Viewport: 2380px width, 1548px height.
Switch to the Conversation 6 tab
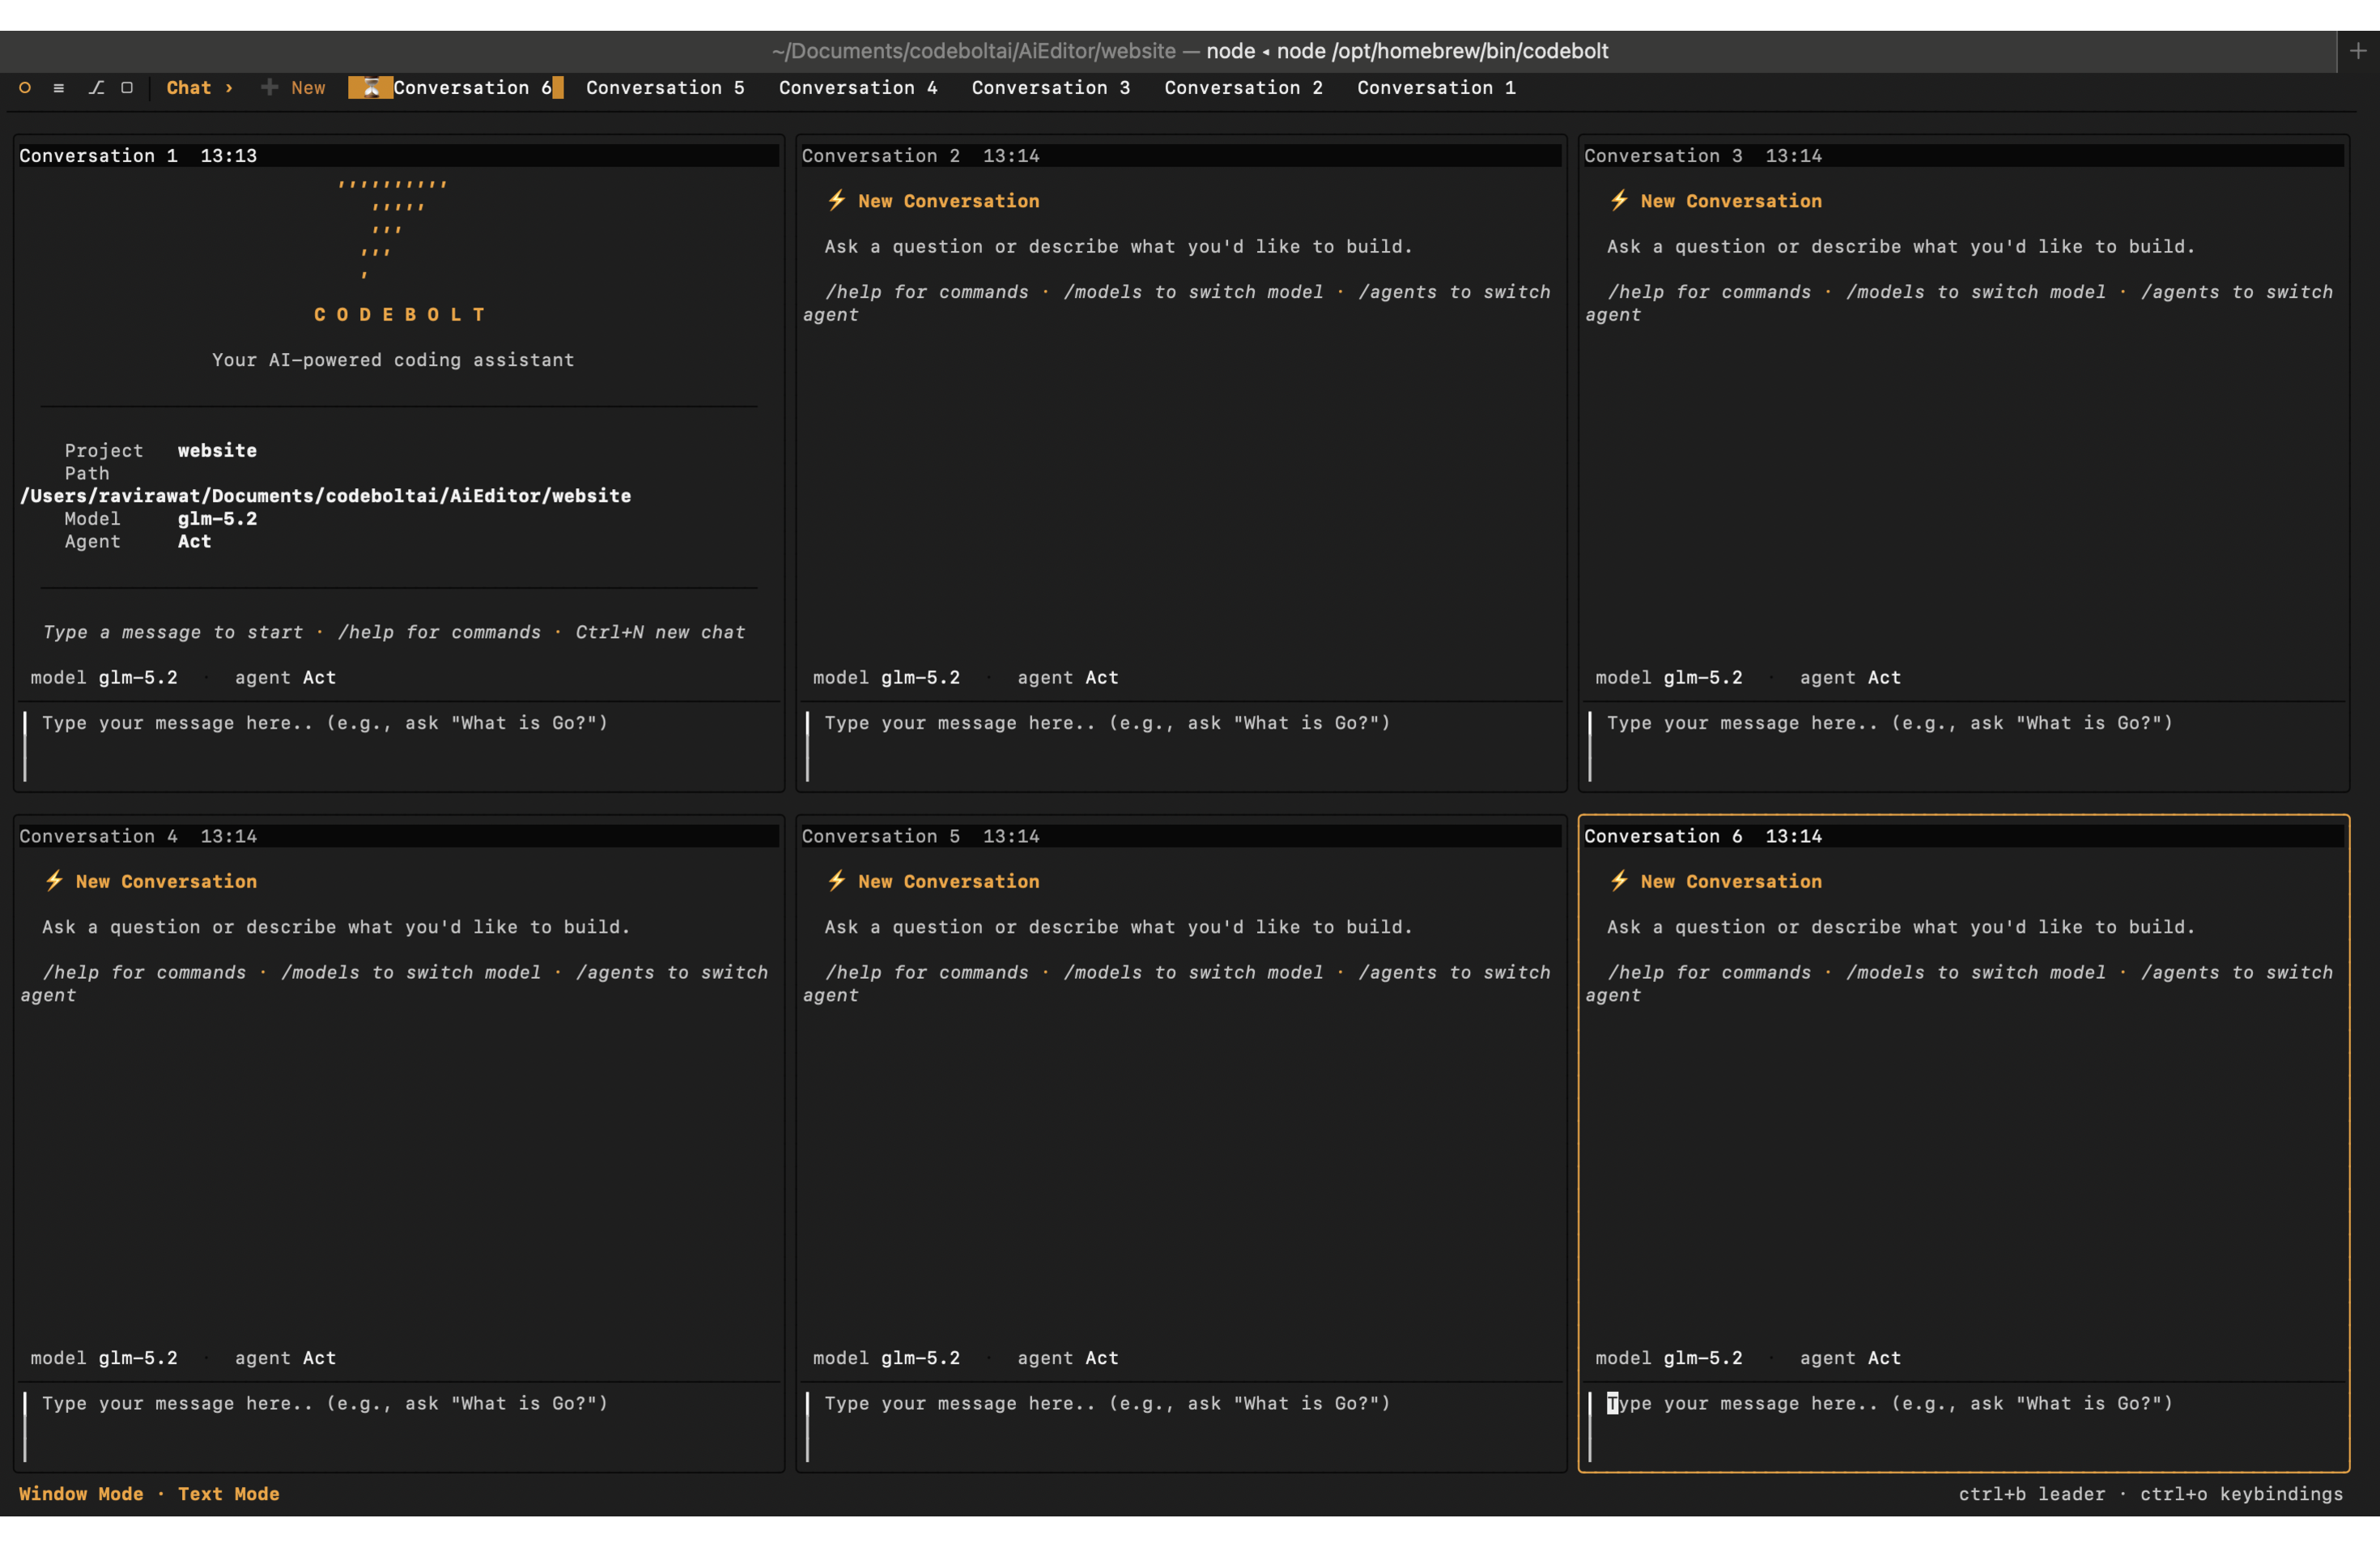456,88
